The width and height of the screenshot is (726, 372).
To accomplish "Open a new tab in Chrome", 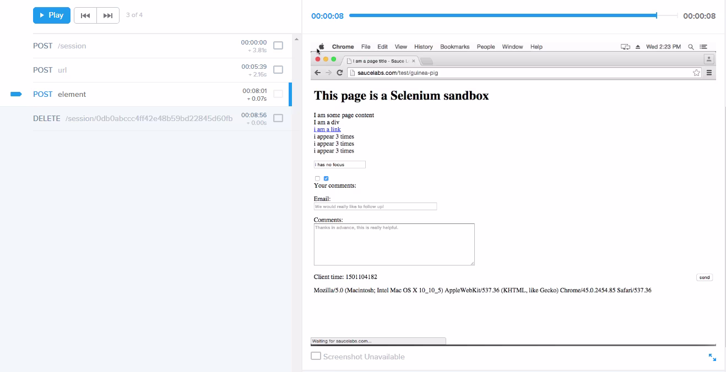I will (427, 61).
